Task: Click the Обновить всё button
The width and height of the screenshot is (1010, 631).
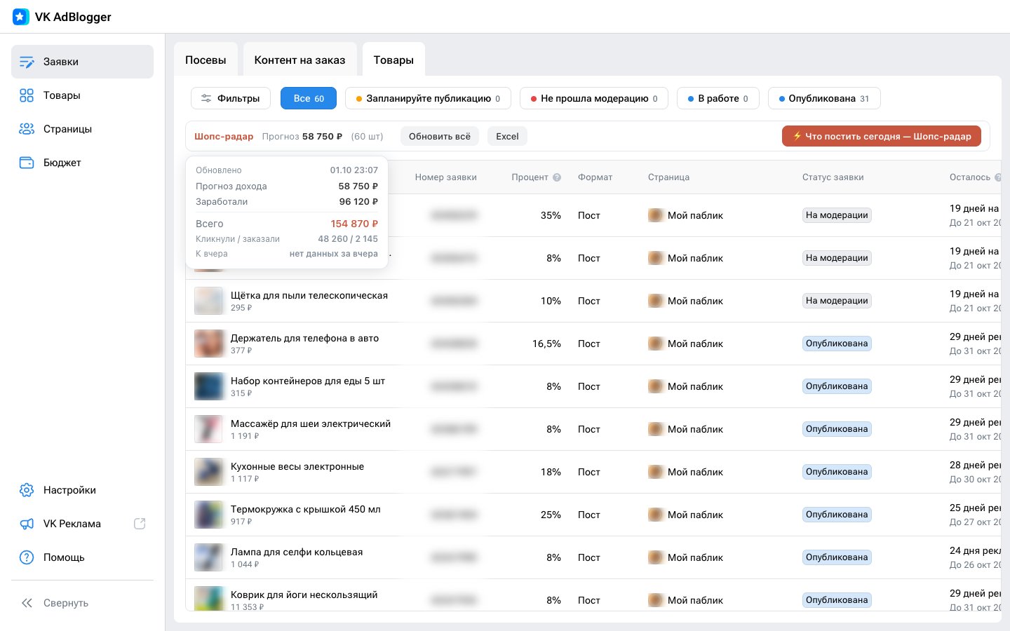Action: tap(440, 136)
